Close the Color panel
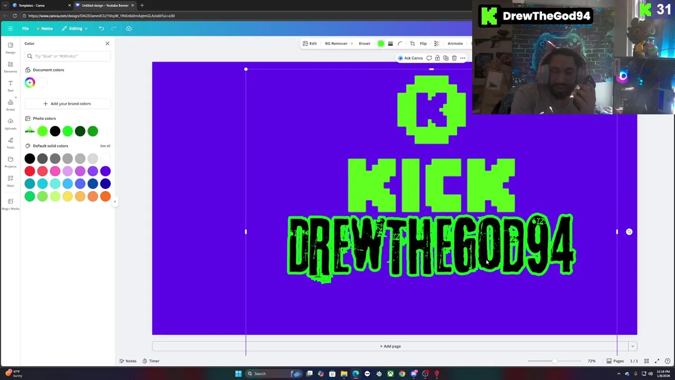675x380 pixels. click(108, 43)
